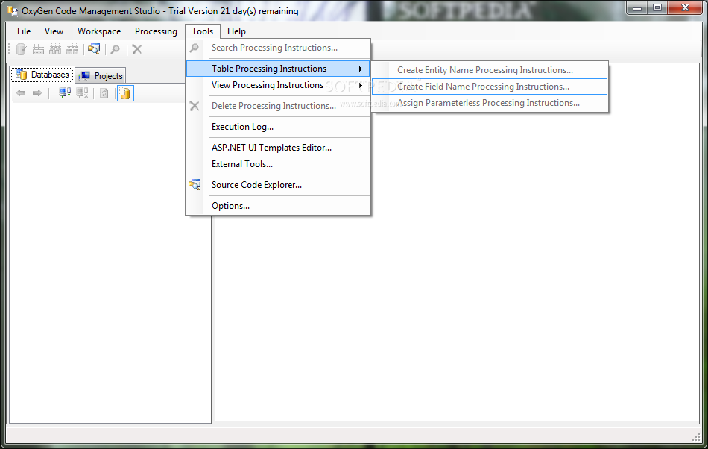Screen dimensions: 708x449
Task: Open the Workspace menu
Action: tap(99, 31)
